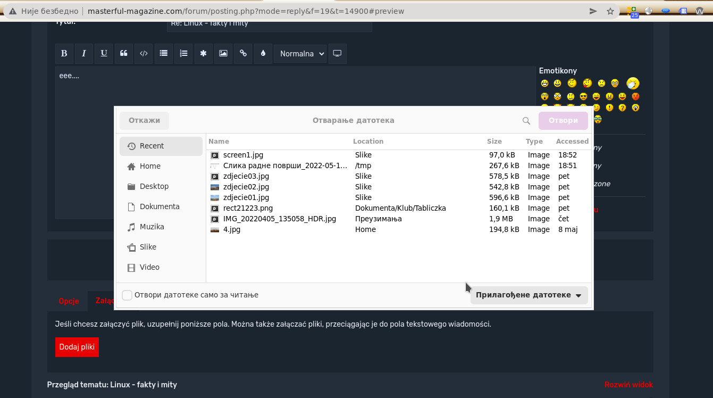Image resolution: width=713 pixels, height=398 pixels.
Task: Apply italic formatting in post editor
Action: point(84,53)
